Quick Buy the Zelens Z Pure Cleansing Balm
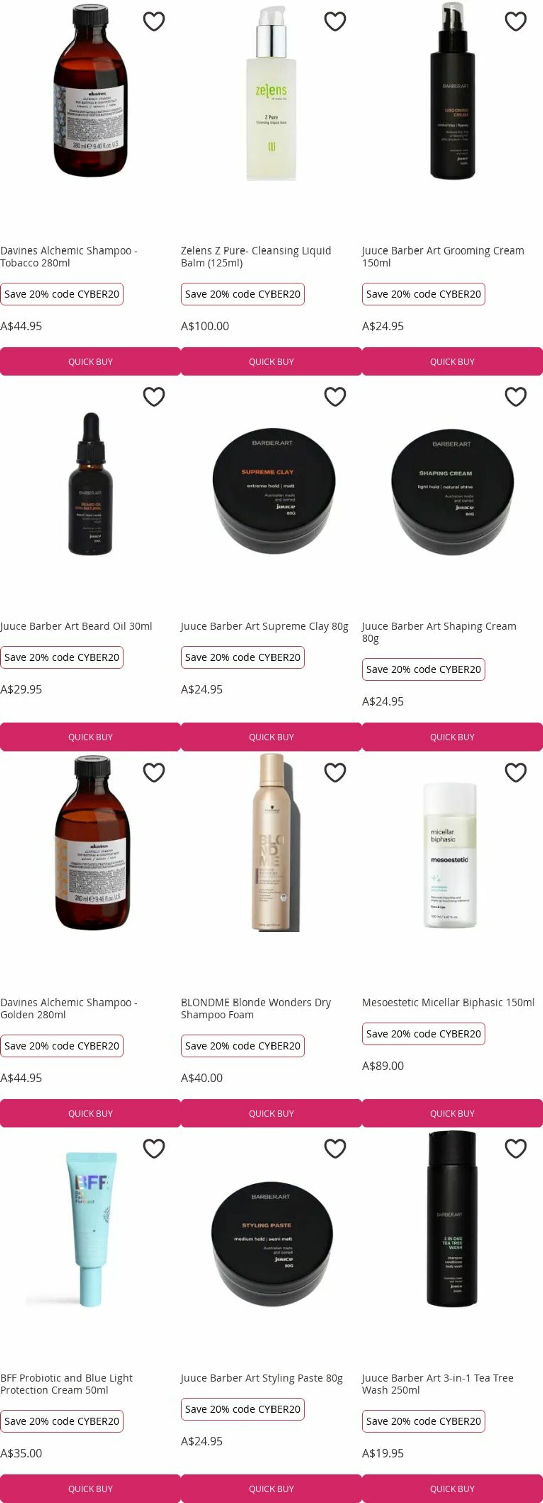 coord(271,362)
